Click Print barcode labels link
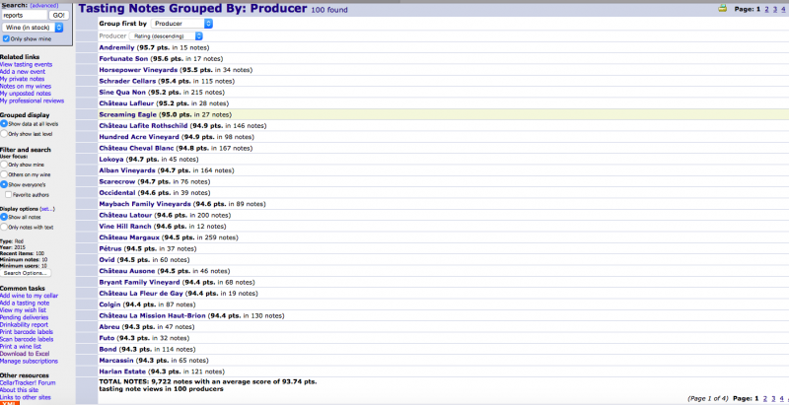Viewport: 789px width, 405px height. coord(27,332)
